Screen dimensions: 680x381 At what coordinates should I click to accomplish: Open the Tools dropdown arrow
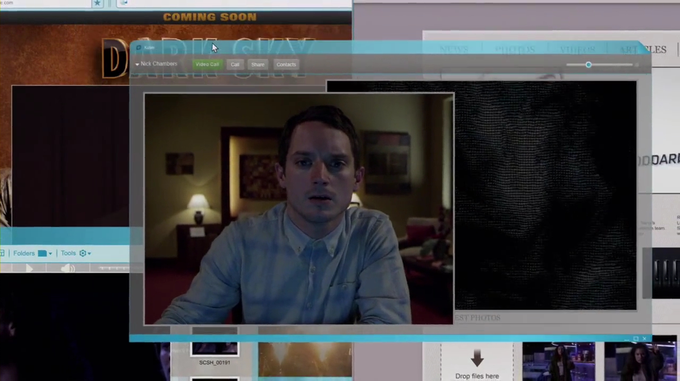(89, 254)
